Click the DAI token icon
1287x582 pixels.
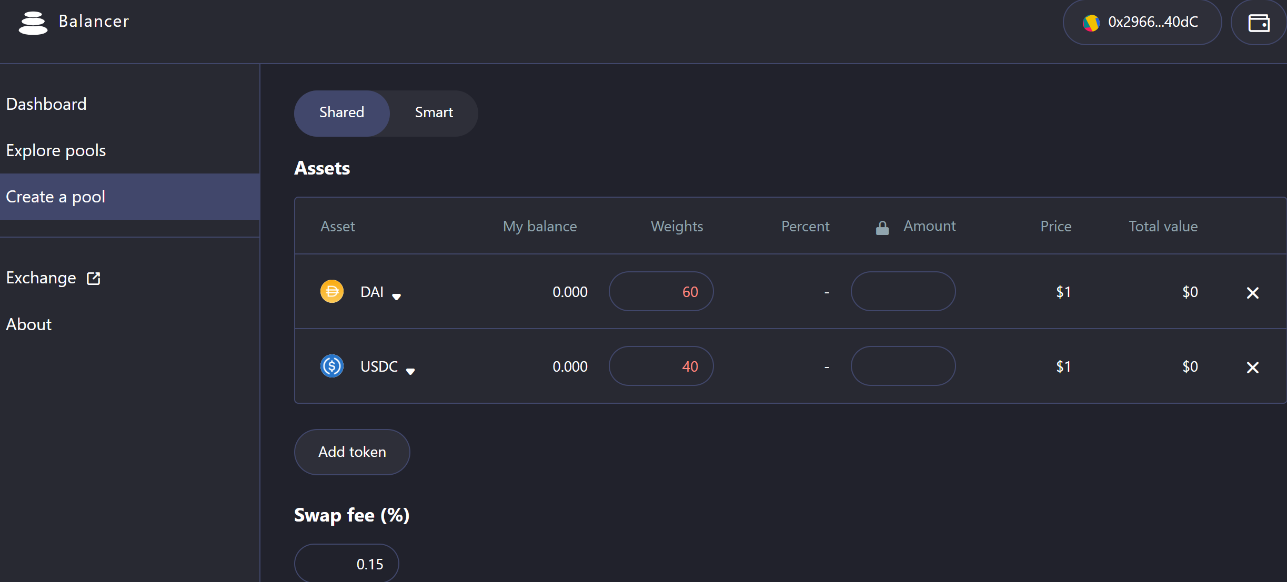(x=332, y=291)
